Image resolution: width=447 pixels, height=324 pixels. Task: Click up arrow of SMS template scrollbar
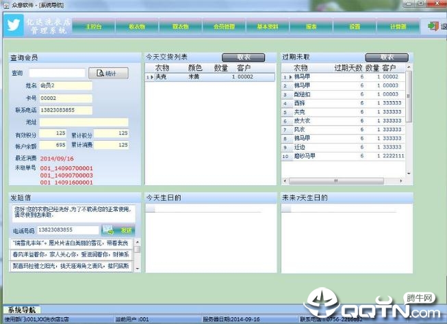pos(138,242)
